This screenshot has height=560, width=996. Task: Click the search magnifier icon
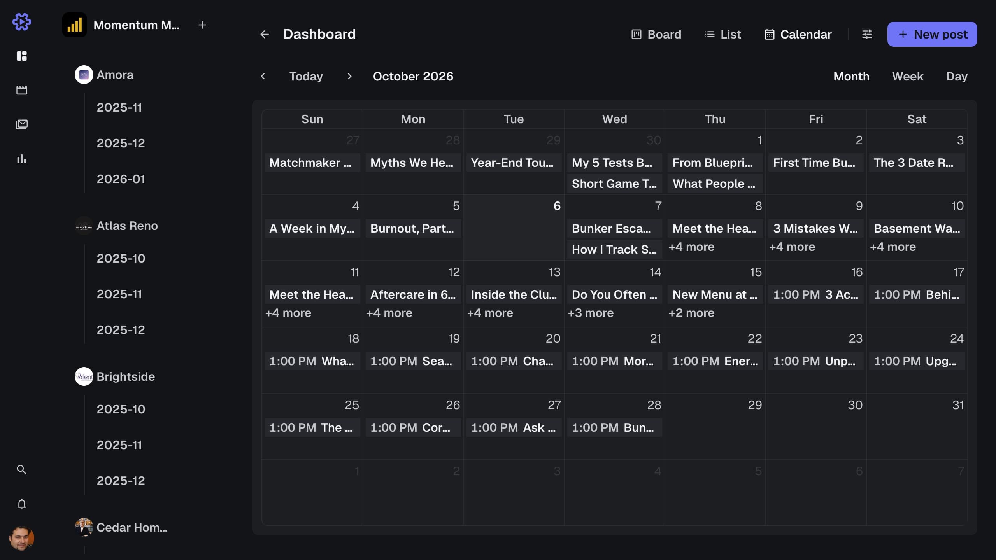[22, 470]
